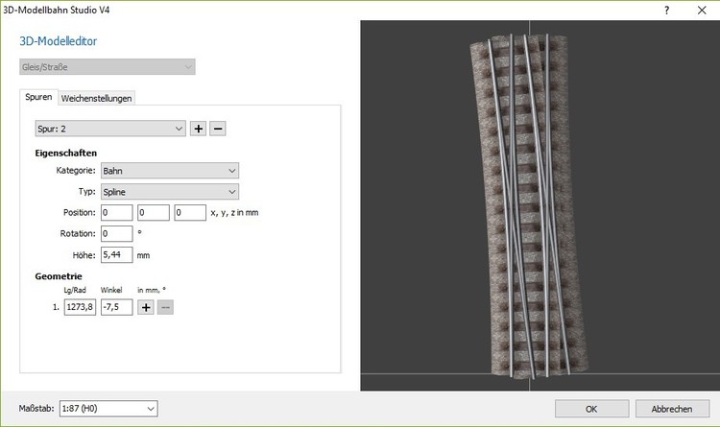
Task: Switch to the Spuren tab
Action: [38, 97]
